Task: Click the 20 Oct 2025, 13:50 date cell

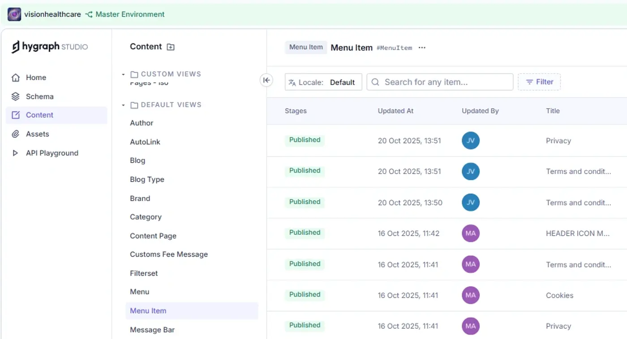Action: [x=410, y=203]
